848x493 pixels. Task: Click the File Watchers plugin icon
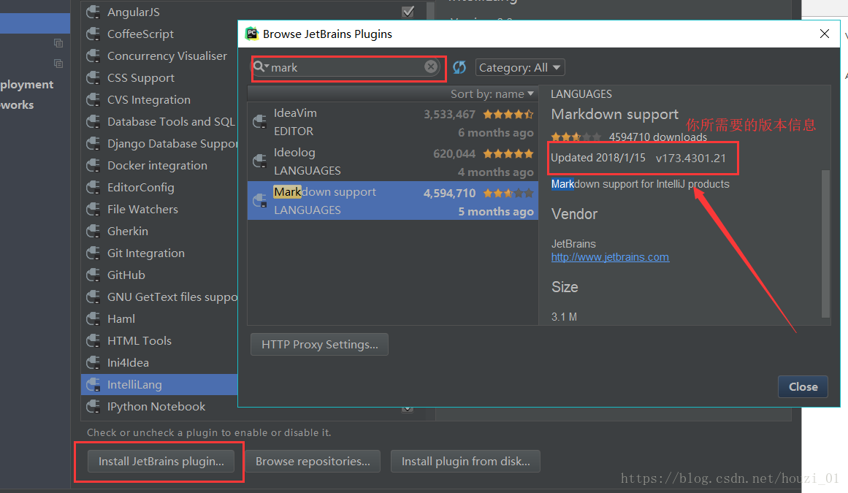click(93, 209)
